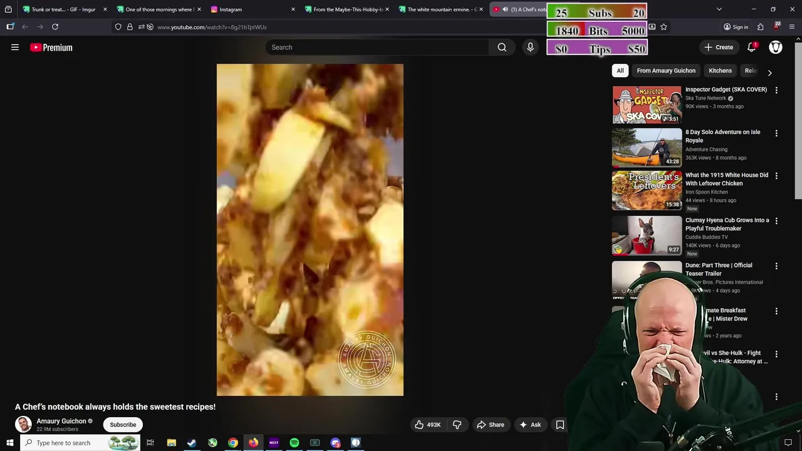Select From Amaury Guichon chip
The height and width of the screenshot is (451, 802).
click(x=666, y=71)
